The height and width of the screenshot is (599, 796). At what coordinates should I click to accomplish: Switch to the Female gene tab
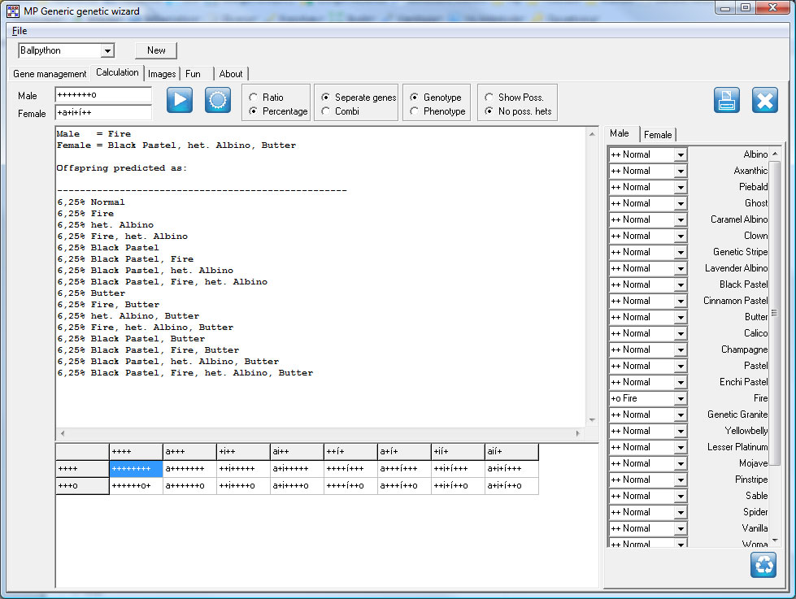[658, 134]
